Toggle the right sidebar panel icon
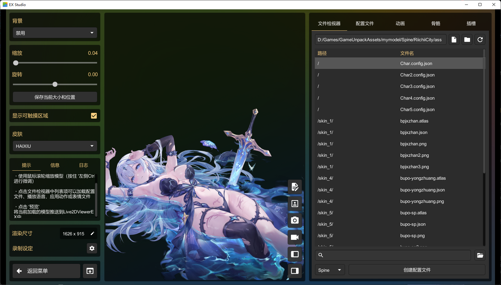Image resolution: width=501 pixels, height=285 pixels. pos(295,271)
